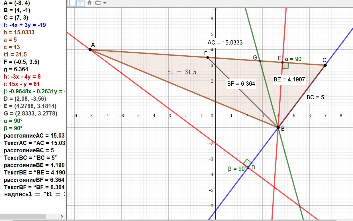Click the 'BE = 4.1907' label in graph
353x221 pixels.
(289, 79)
